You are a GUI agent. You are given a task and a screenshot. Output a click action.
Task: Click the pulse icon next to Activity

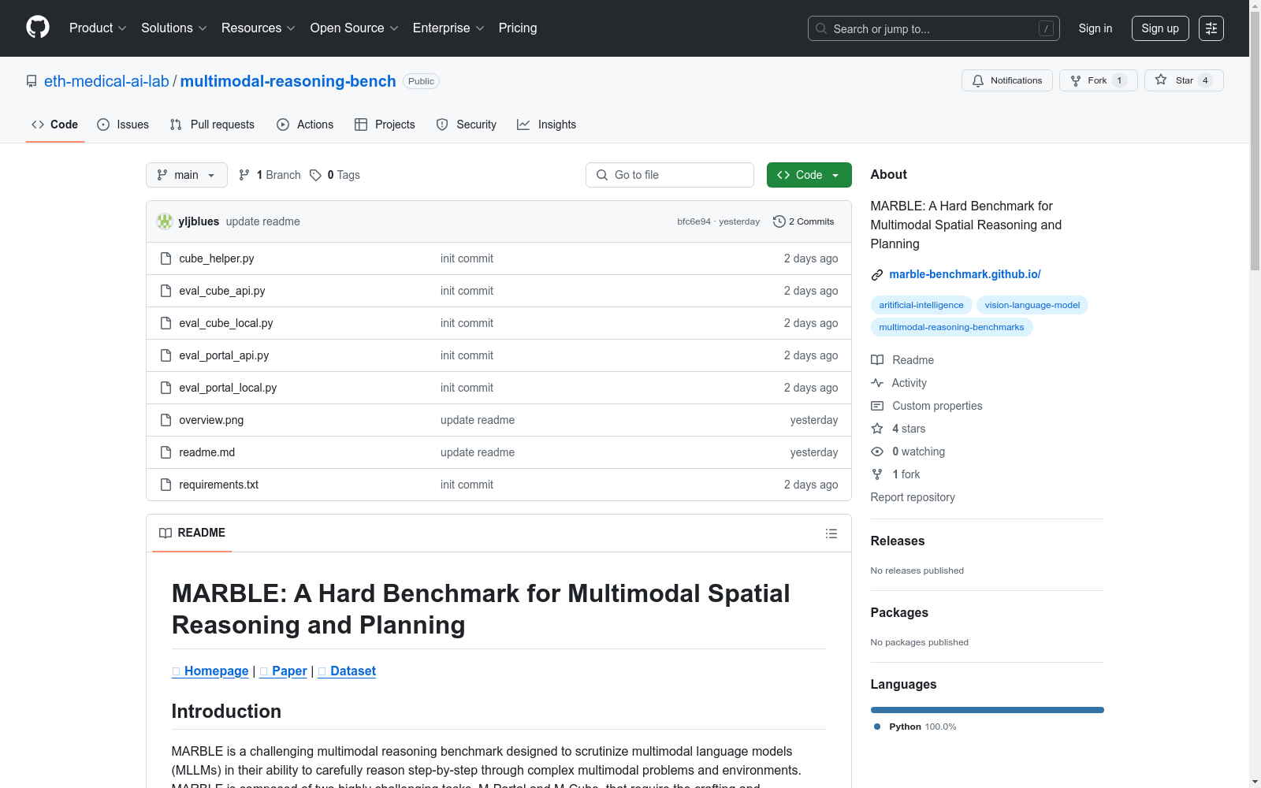coord(877,383)
